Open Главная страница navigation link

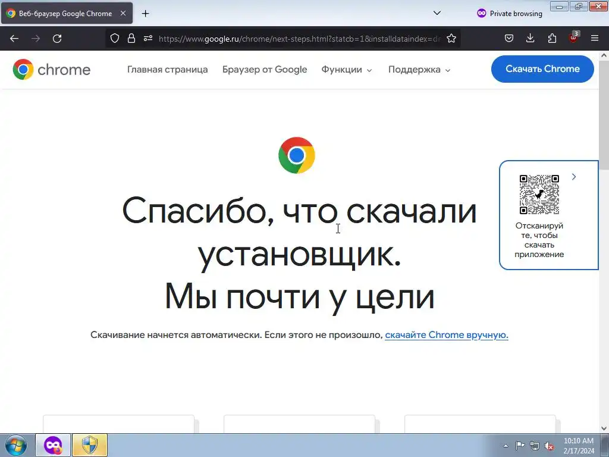(167, 70)
